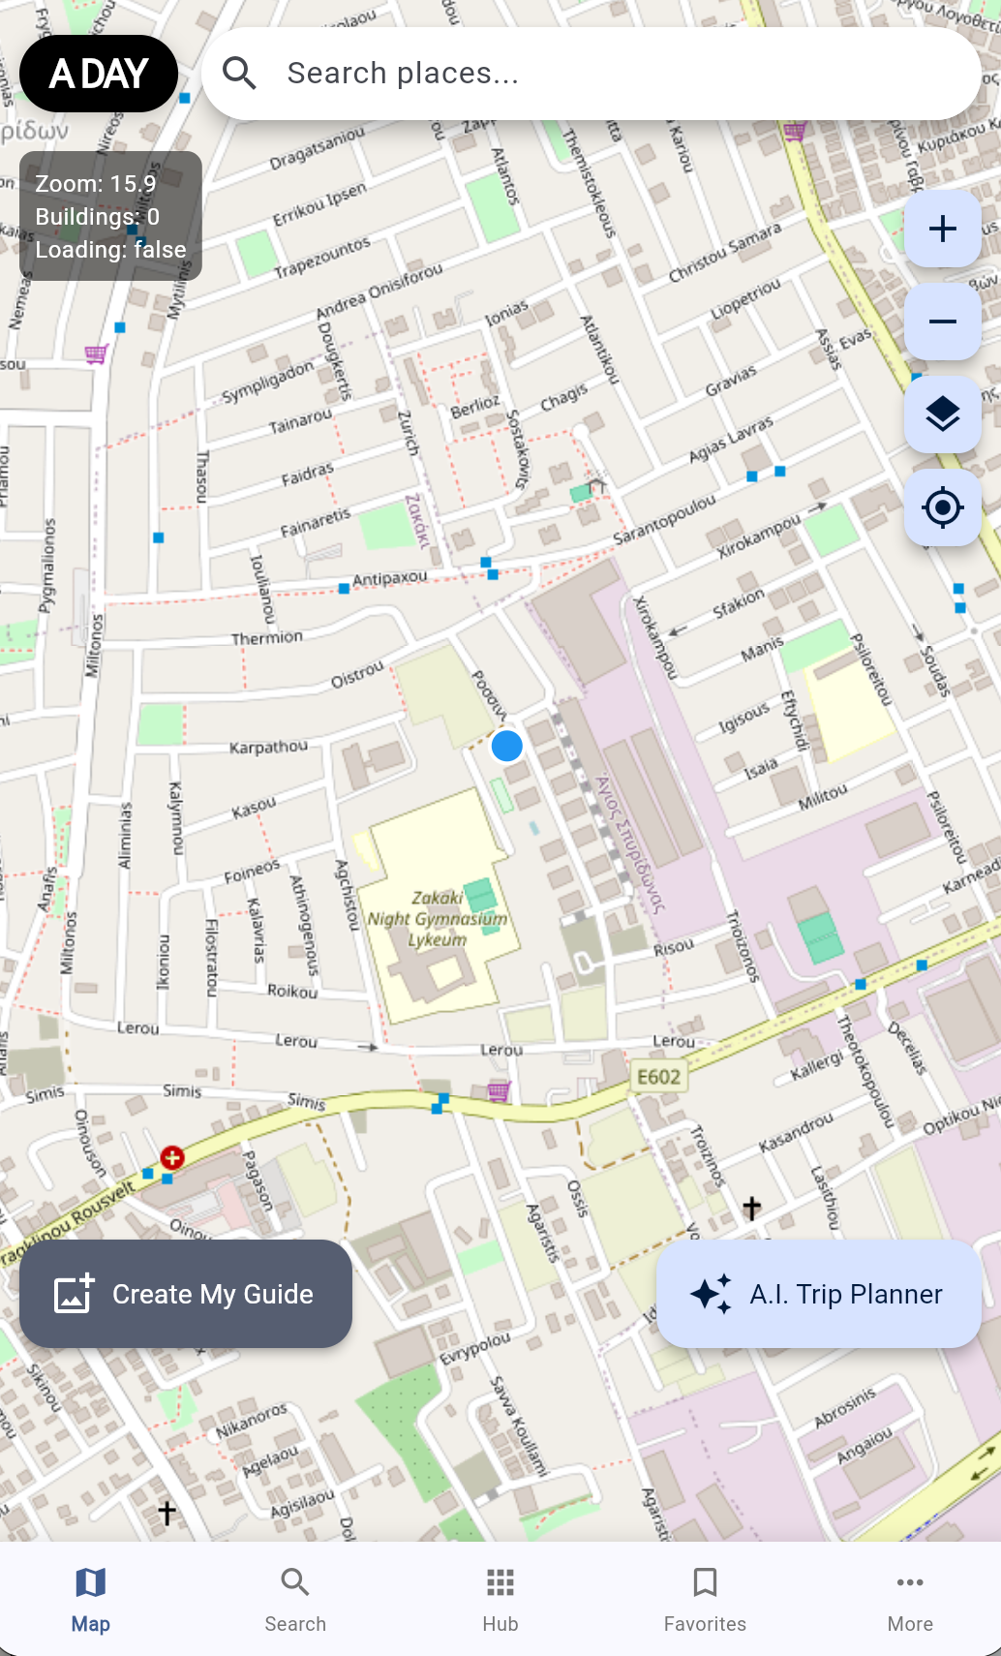Select the Map tab
Image resolution: width=1001 pixels, height=1656 pixels.
tap(90, 1600)
